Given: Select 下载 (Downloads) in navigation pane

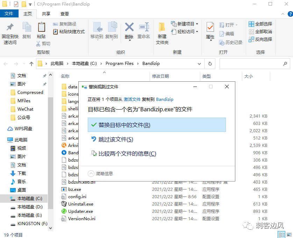Looking at the screenshot, I should click(x=19, y=173).
